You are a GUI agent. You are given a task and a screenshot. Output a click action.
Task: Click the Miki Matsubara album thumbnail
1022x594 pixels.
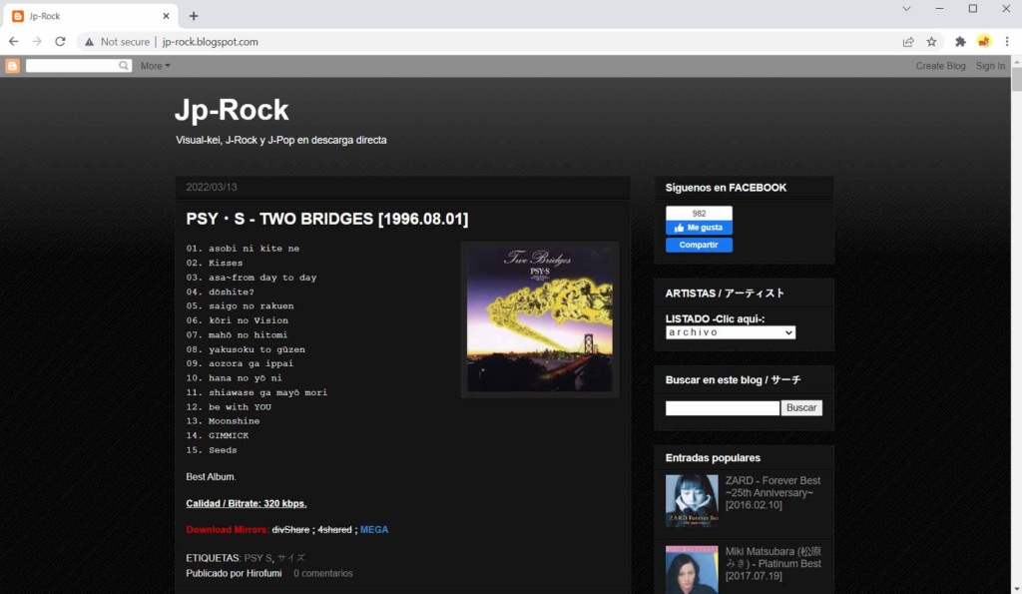click(x=692, y=570)
